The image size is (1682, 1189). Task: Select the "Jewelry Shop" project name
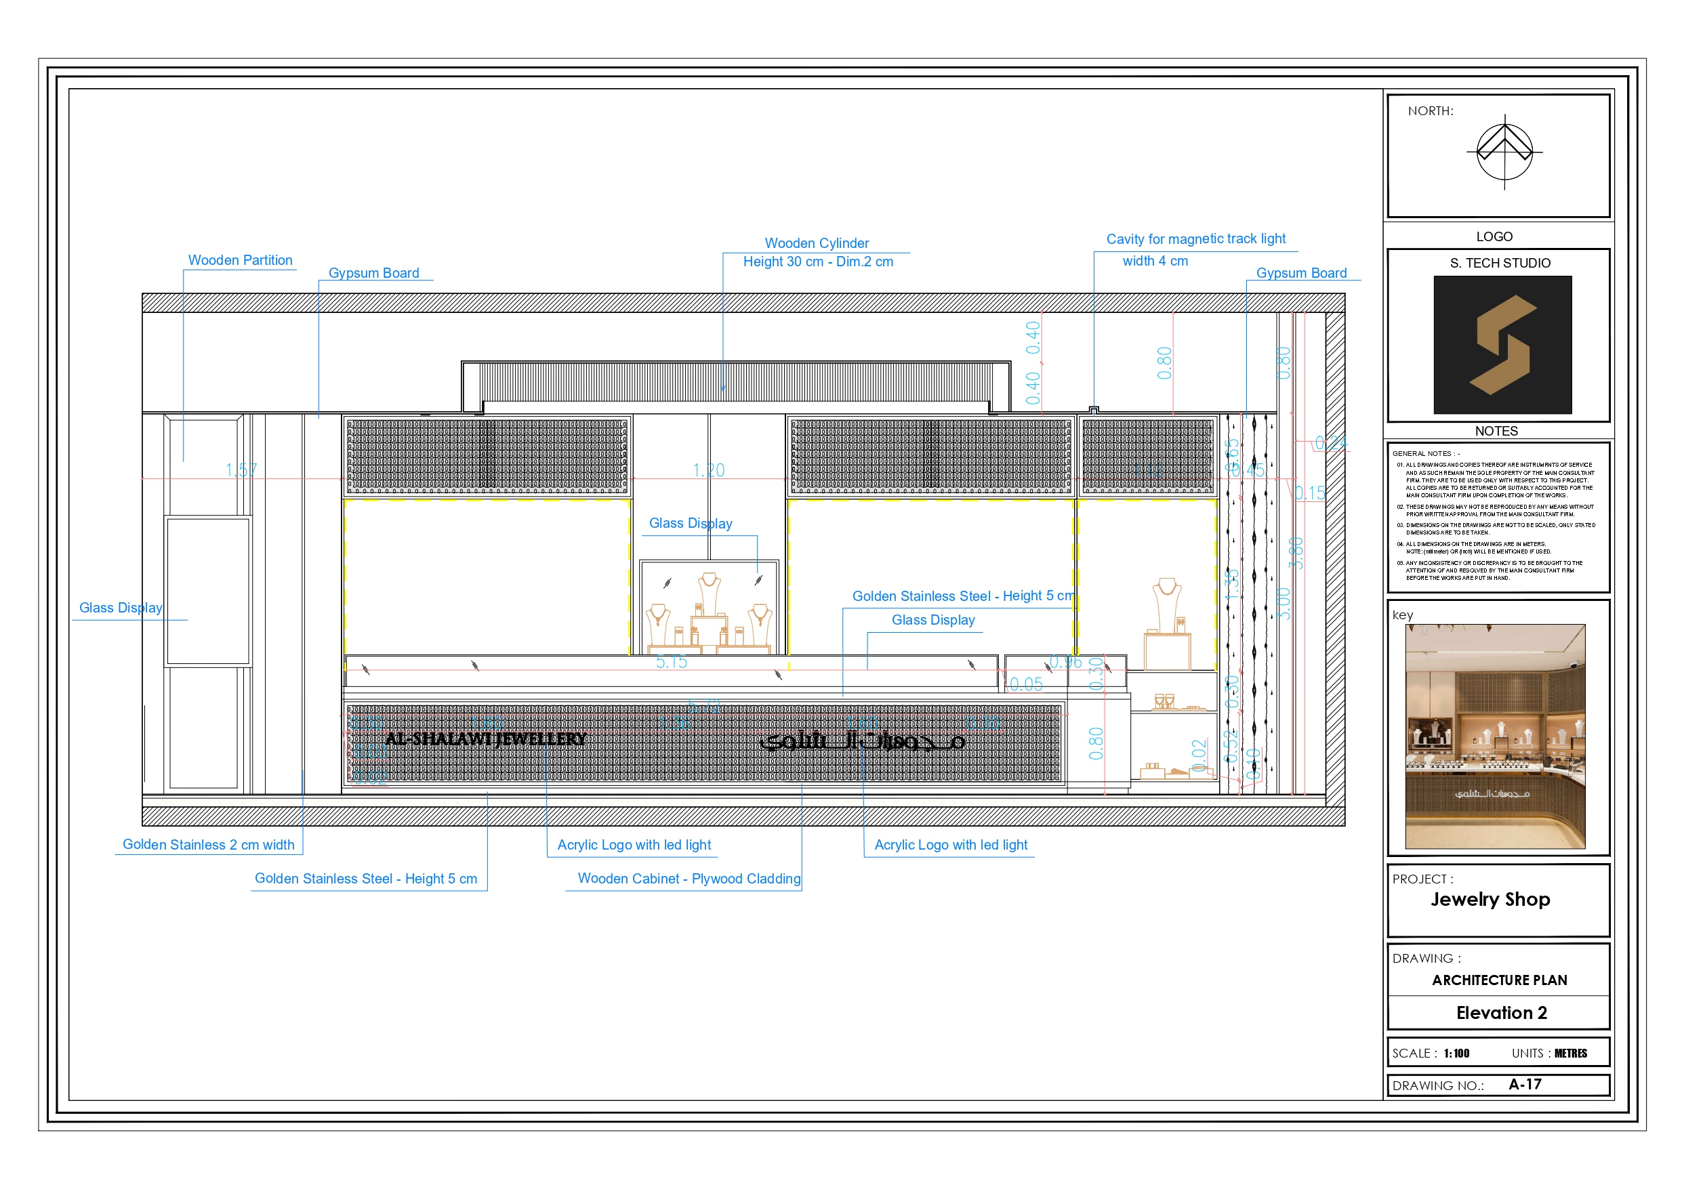click(x=1490, y=900)
